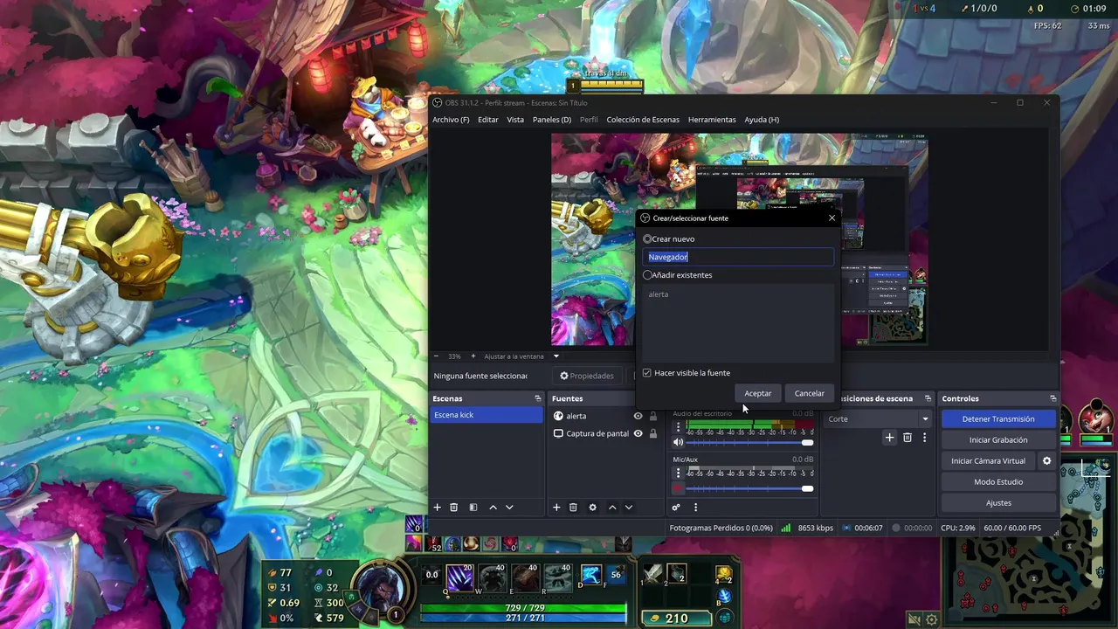Open desktop audio options three-dot menu
1118x629 pixels.
tap(679, 427)
